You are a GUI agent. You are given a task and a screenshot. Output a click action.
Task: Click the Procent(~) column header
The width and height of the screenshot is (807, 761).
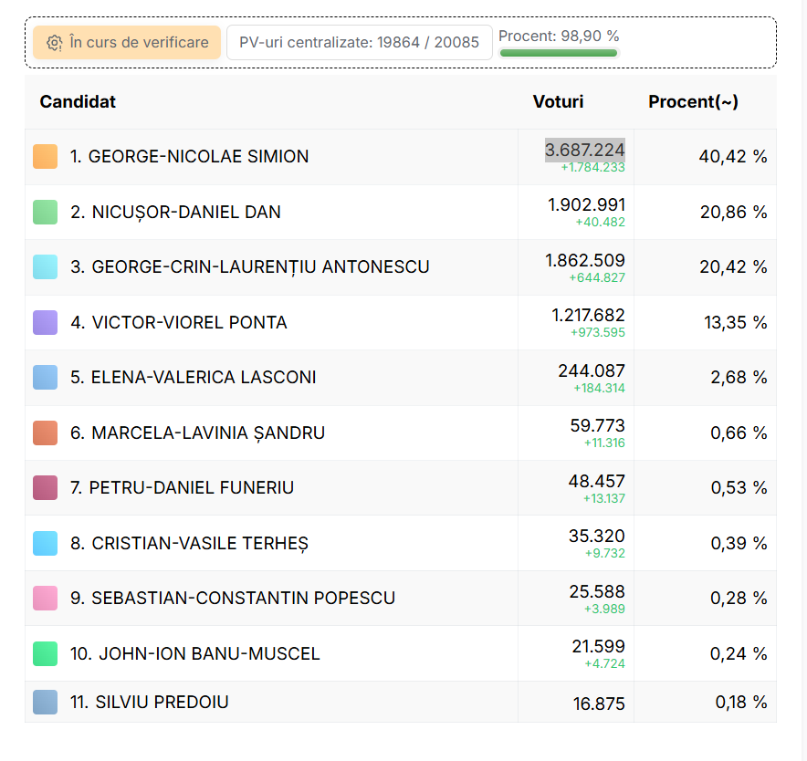(693, 101)
